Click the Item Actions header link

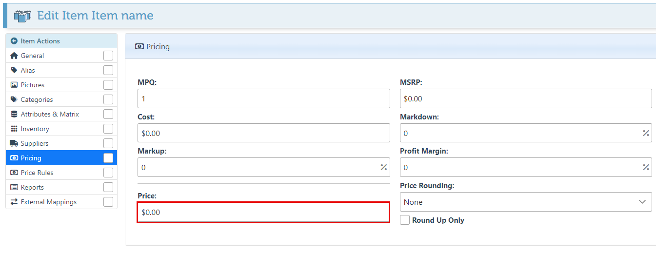(40, 41)
